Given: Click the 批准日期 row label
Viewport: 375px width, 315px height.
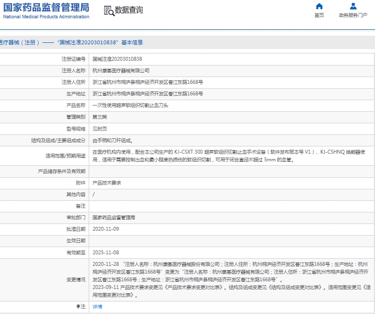Looking at the screenshot, I should pyautogui.click(x=76, y=229).
